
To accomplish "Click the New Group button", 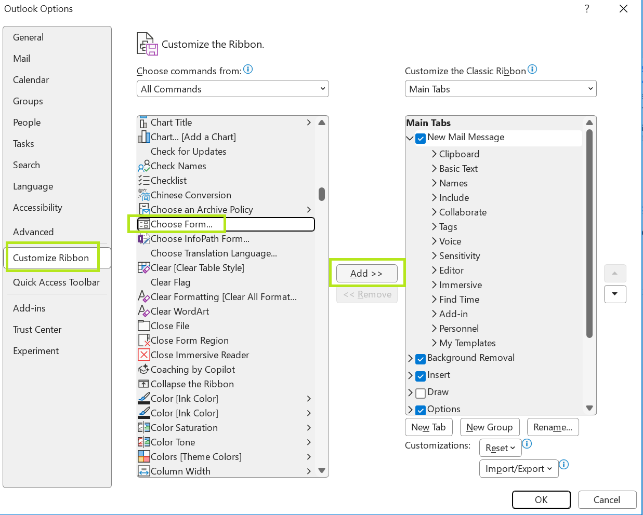I will [490, 427].
